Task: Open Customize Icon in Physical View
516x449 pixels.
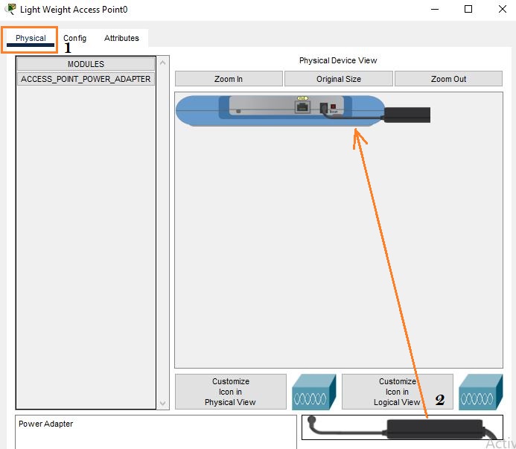Action: click(x=230, y=392)
